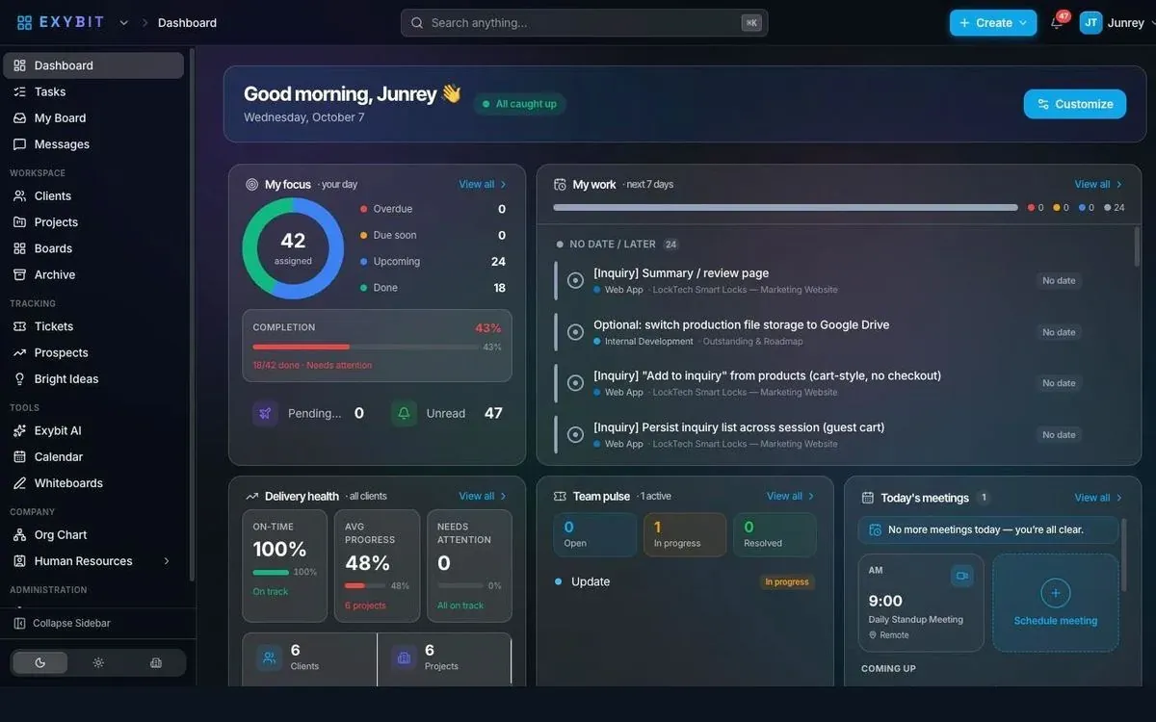Switch to dark theme with the moon button
1156x722 pixels.
[x=40, y=662]
